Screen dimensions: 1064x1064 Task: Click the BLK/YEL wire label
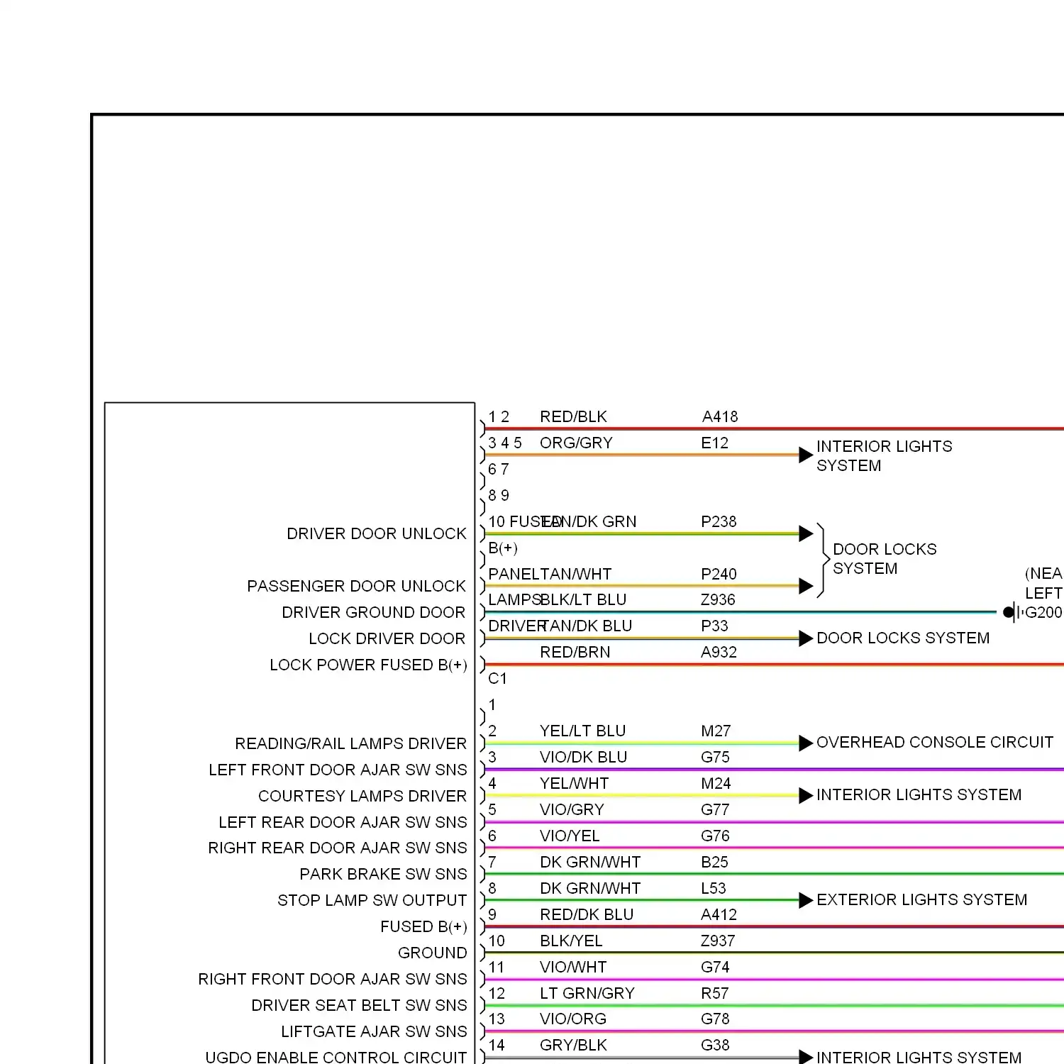point(571,941)
